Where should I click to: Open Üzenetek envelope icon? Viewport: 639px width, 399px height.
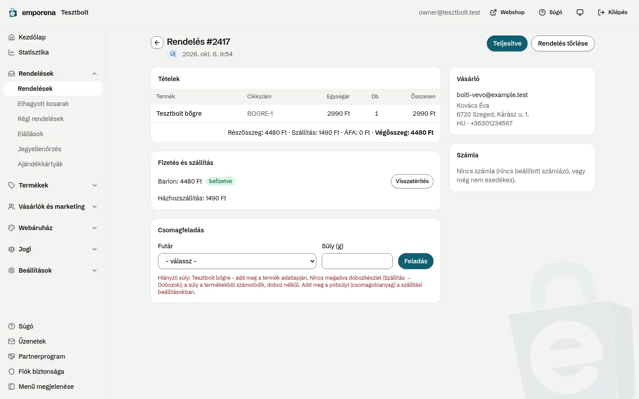(x=12, y=341)
